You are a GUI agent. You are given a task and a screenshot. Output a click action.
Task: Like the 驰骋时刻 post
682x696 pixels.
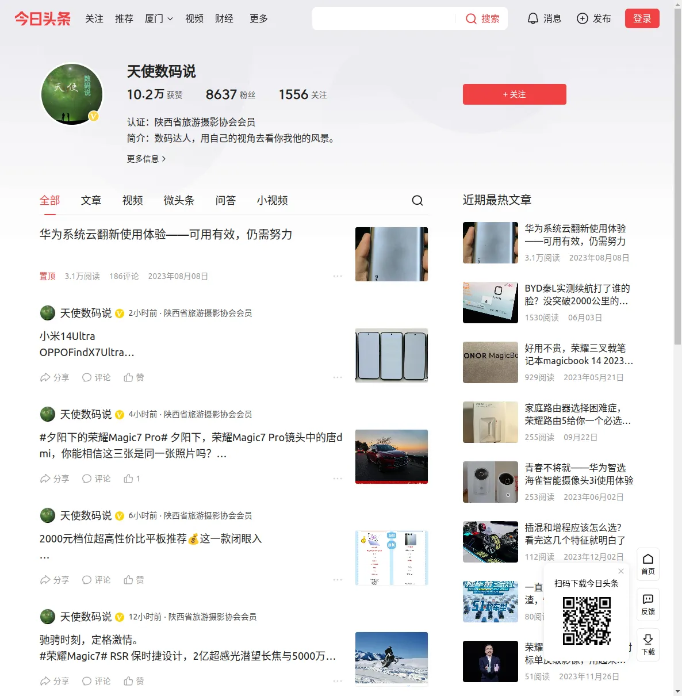(134, 681)
